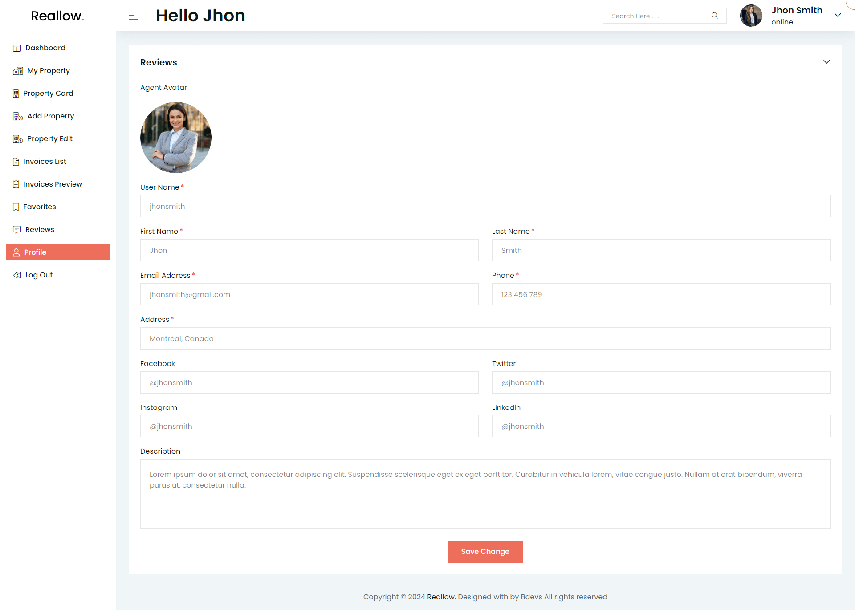Click the search magnifier icon

[x=715, y=16]
